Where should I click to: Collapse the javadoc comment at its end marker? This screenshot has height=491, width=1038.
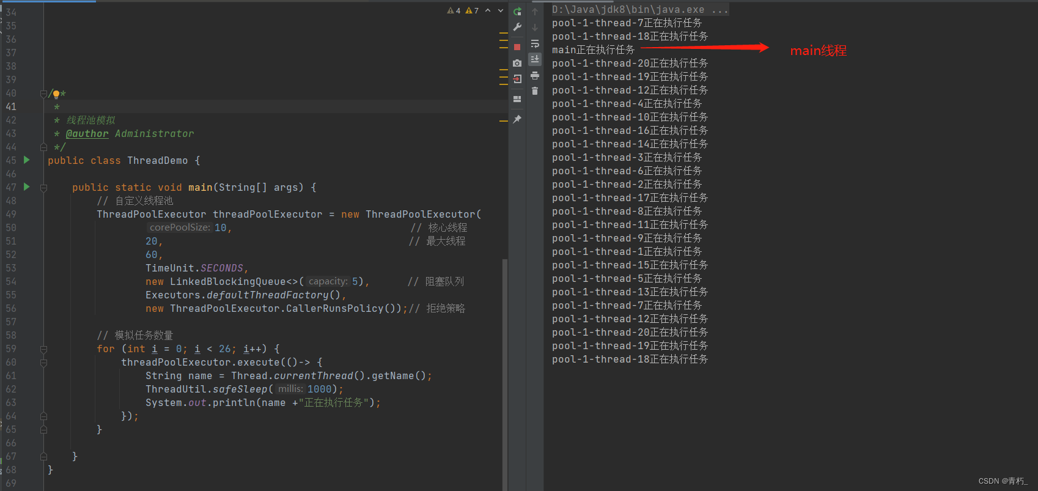point(43,147)
